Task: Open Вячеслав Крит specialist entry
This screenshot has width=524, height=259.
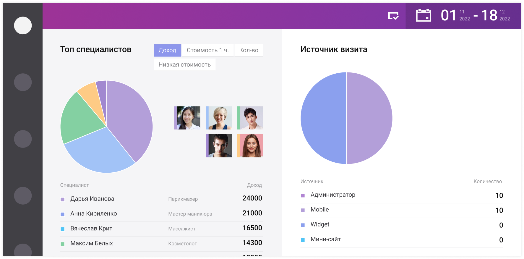Action: tap(91, 229)
